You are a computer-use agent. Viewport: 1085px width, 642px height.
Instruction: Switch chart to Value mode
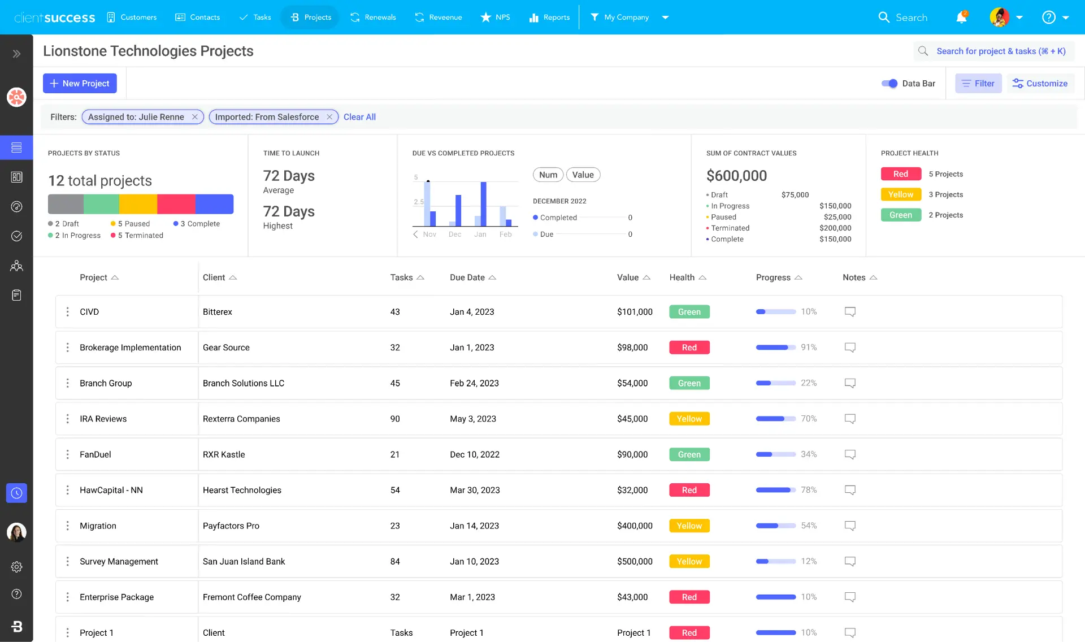click(583, 175)
